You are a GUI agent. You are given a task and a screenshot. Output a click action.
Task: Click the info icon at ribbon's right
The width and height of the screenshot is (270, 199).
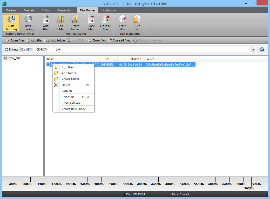point(265,10)
